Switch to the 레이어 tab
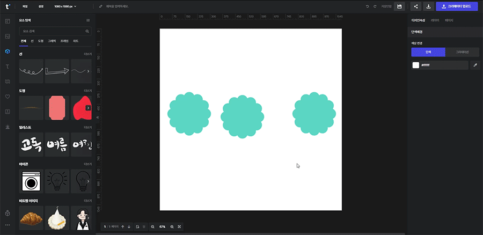The image size is (483, 235). tap(435, 20)
